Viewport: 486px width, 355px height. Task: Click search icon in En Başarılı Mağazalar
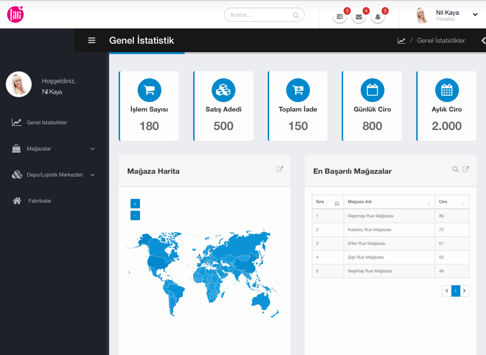(x=455, y=169)
